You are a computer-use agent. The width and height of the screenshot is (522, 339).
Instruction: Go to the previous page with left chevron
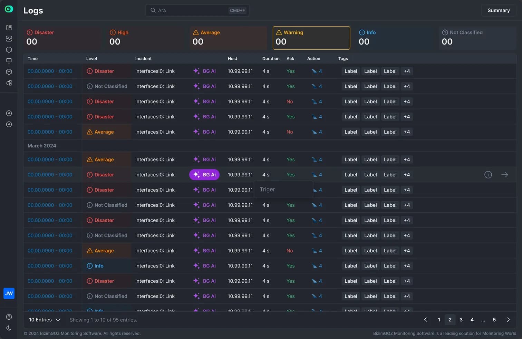pos(425,320)
